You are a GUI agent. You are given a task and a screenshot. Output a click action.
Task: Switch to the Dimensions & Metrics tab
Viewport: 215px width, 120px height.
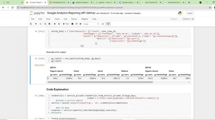59,2
